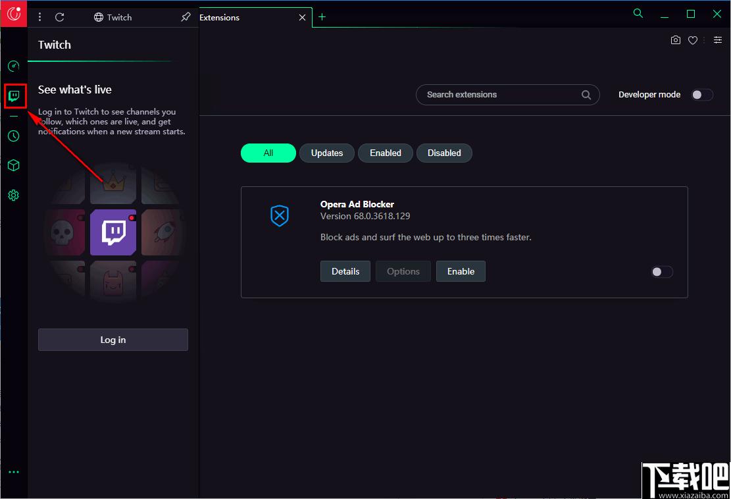Open the Twitch panel kebab menu
Image resolution: width=731 pixels, height=499 pixels.
[39, 17]
